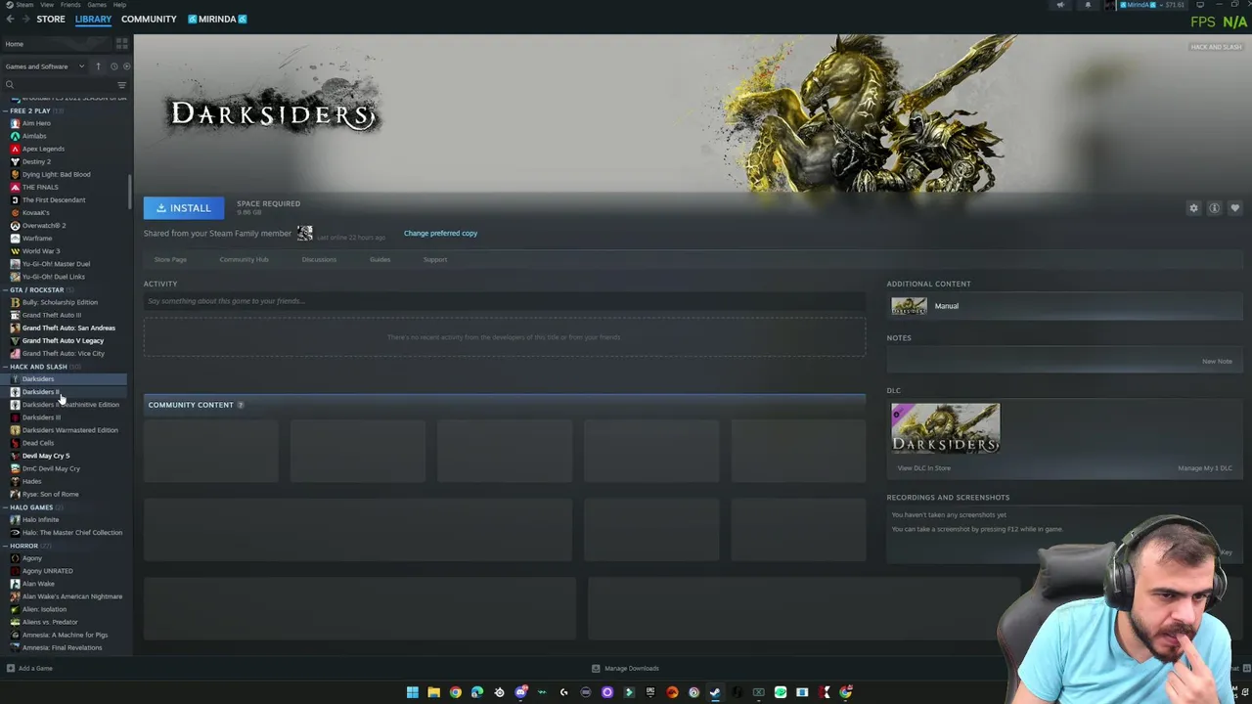
Task: Open Community Content help question mark
Action: [241, 405]
